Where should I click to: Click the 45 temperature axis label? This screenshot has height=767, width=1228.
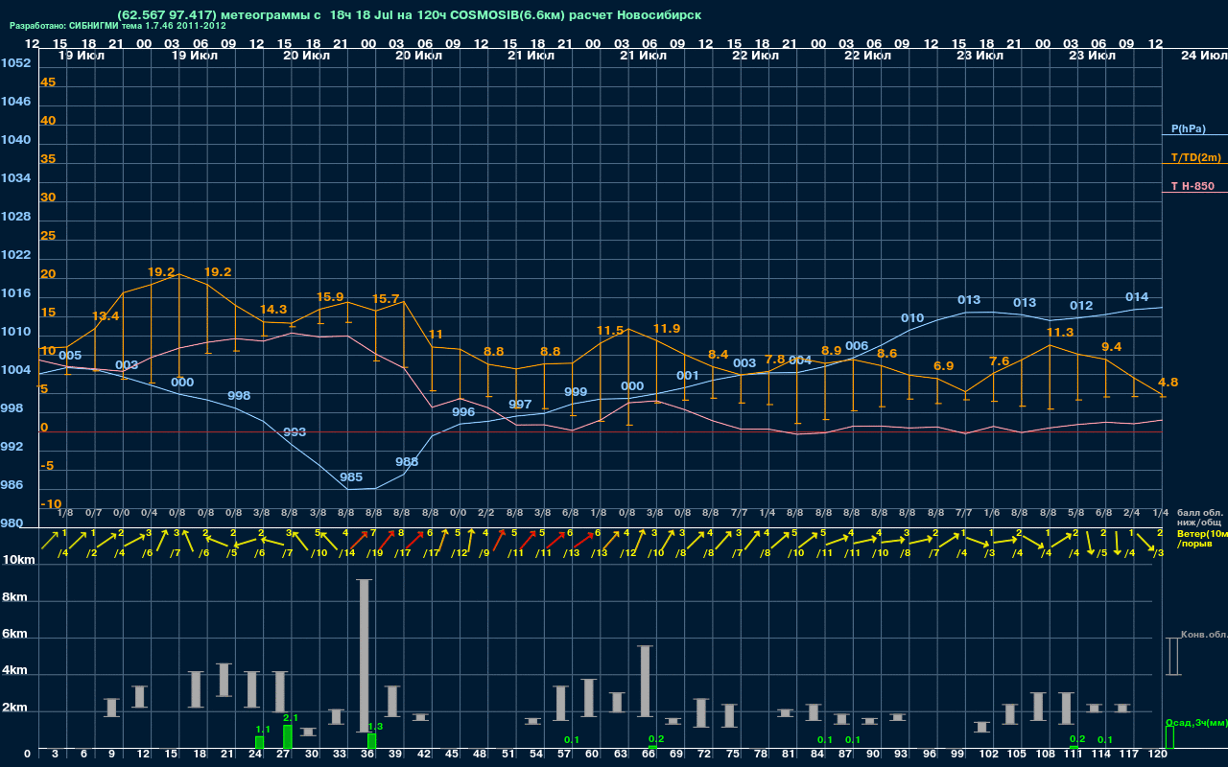click(48, 82)
